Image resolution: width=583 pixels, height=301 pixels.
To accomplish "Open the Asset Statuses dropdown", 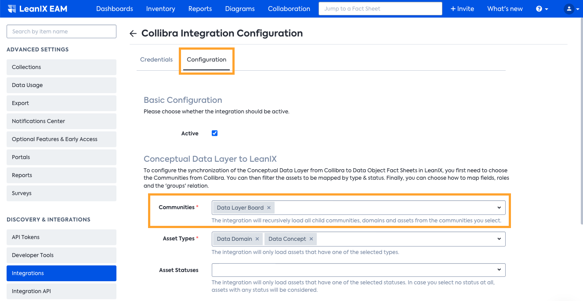I will (x=358, y=270).
